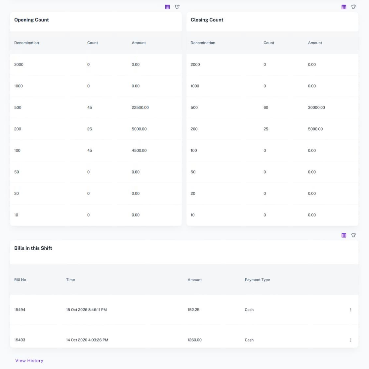Select bill number 15494
Image resolution: width=369 pixels, height=369 pixels.
pyautogui.click(x=20, y=310)
